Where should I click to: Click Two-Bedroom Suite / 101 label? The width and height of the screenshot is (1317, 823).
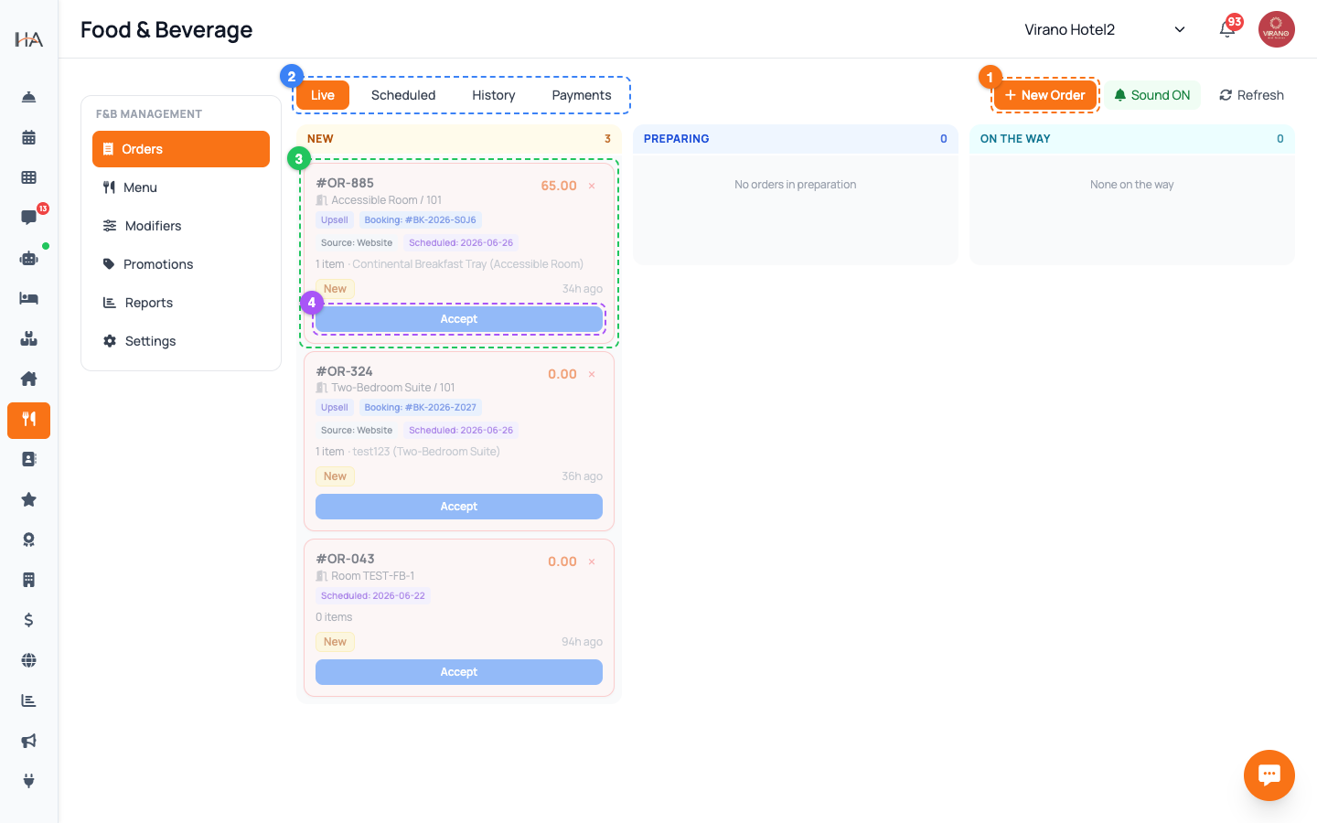coord(392,388)
